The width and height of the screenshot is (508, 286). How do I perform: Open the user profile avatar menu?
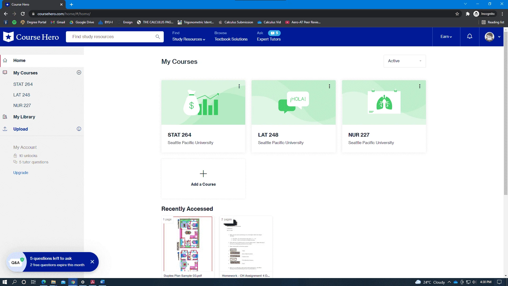(x=489, y=37)
